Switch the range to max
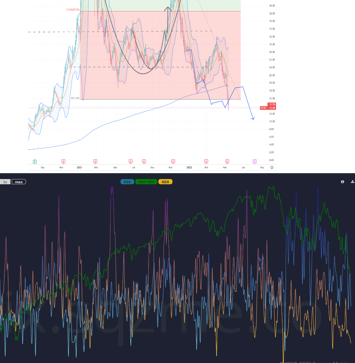The image size is (355, 363). (19, 182)
